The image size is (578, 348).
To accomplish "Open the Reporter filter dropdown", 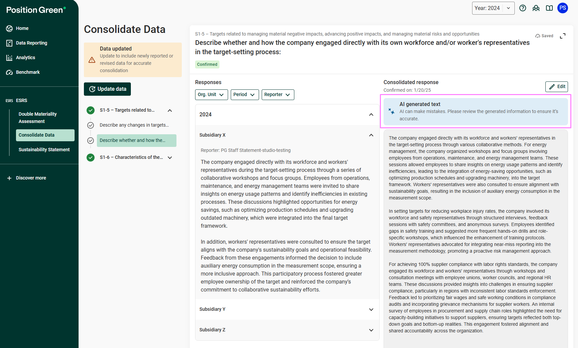I will 278,95.
